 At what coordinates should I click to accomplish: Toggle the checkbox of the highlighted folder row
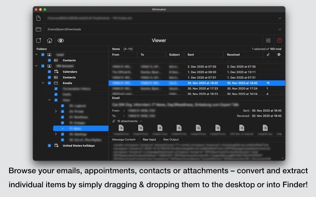coord(62,128)
